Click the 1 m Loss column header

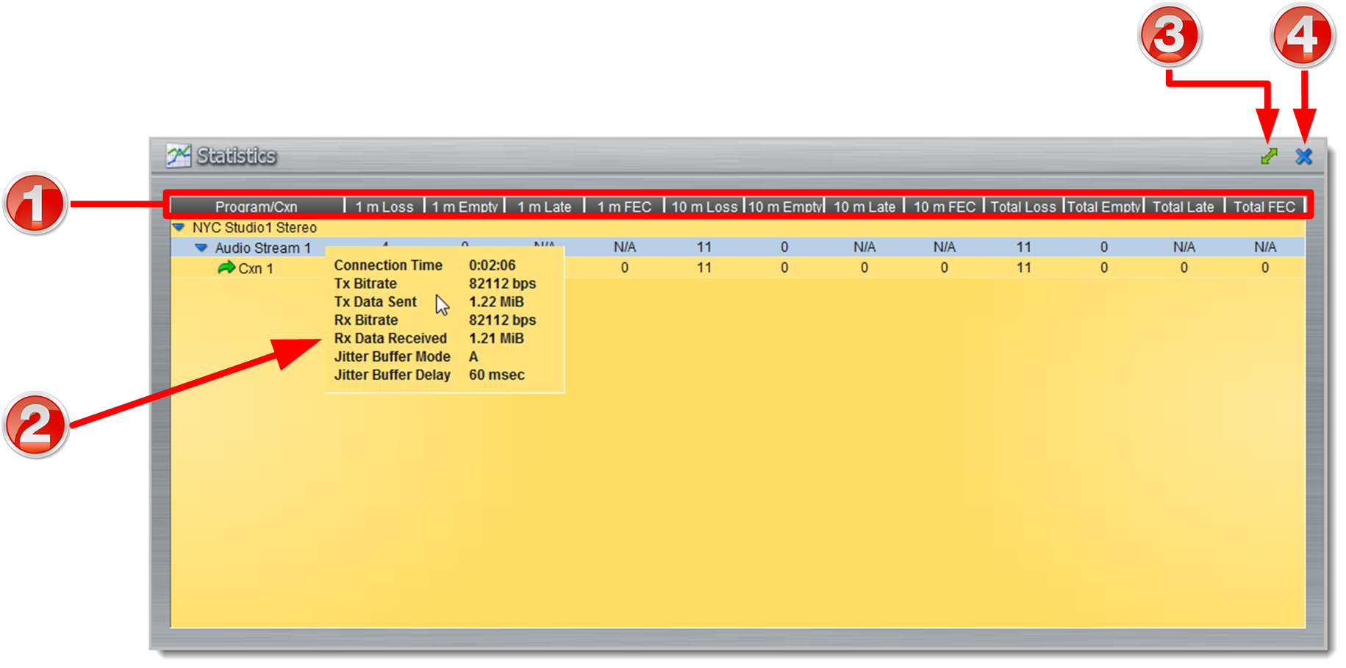point(384,207)
